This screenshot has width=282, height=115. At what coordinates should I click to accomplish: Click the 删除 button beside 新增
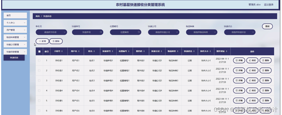click(56, 41)
